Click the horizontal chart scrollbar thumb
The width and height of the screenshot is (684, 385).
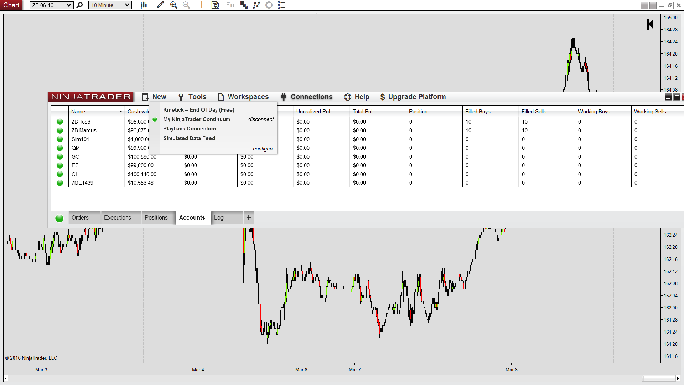click(659, 378)
